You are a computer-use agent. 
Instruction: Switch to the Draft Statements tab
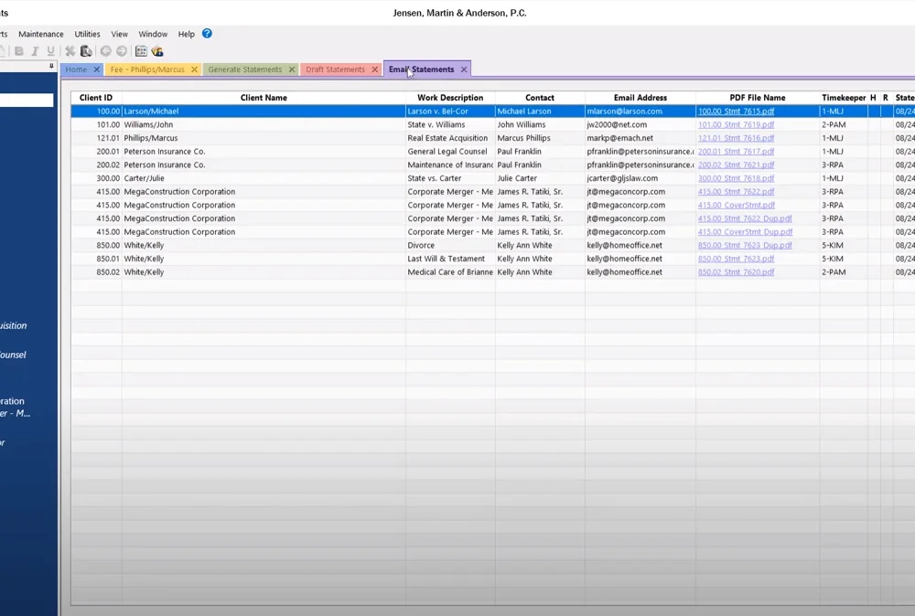coord(335,69)
